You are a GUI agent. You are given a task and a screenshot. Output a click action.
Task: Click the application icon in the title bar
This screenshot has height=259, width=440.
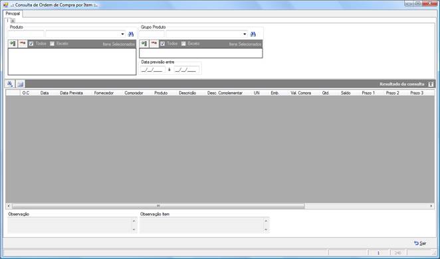(5, 5)
